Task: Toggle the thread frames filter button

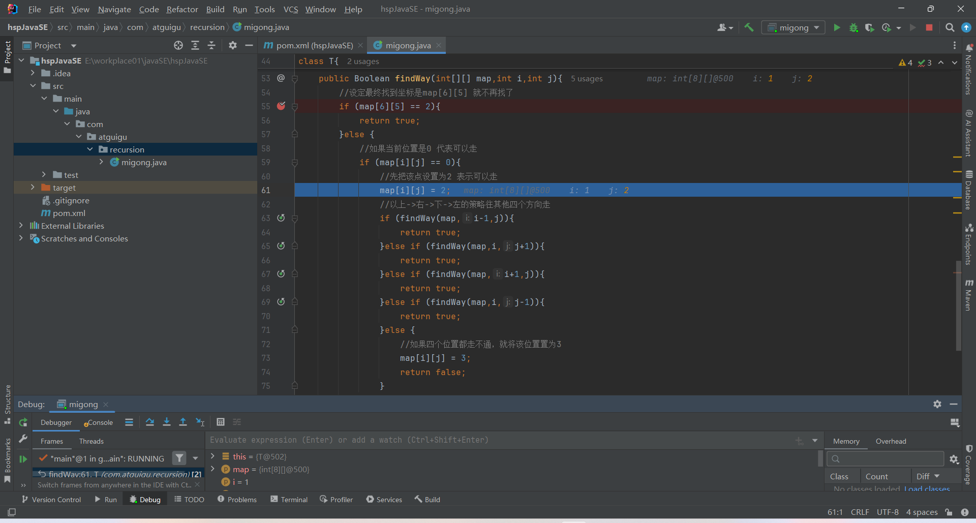Action: coord(179,458)
